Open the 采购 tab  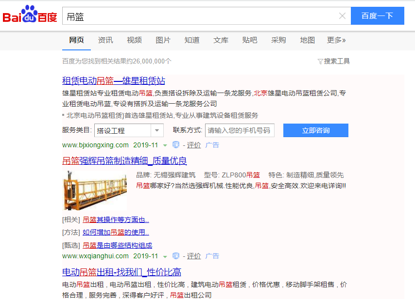pos(278,40)
